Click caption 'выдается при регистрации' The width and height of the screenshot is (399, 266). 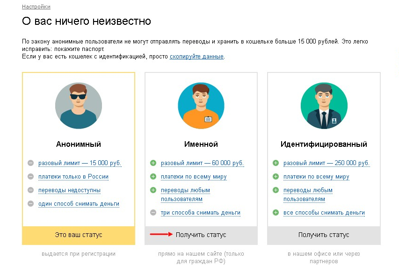tap(79, 254)
